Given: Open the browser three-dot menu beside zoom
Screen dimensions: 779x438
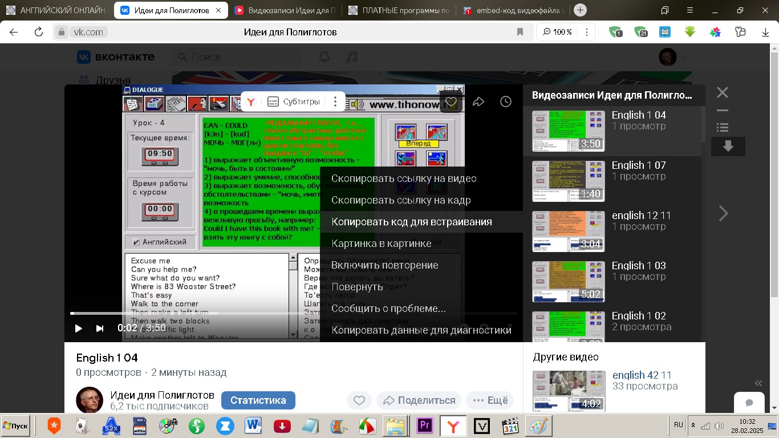Looking at the screenshot, I should pos(587,32).
